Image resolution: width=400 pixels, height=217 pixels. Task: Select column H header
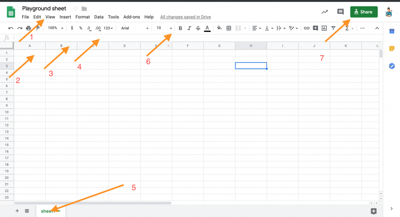[x=251, y=46]
